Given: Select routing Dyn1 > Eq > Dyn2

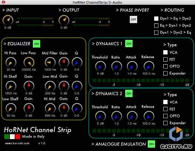Looking at the screenshot, I should click(x=156, y=18).
